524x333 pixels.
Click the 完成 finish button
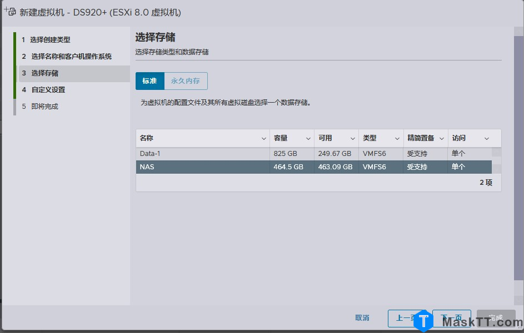tap(496, 319)
